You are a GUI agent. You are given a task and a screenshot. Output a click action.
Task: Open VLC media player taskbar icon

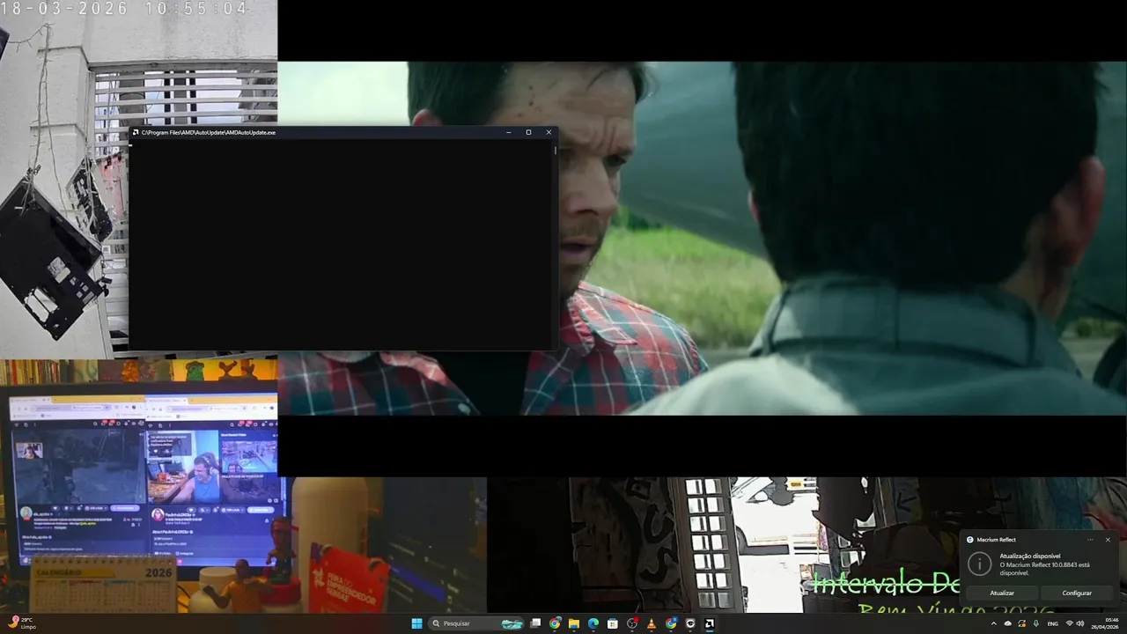652,623
